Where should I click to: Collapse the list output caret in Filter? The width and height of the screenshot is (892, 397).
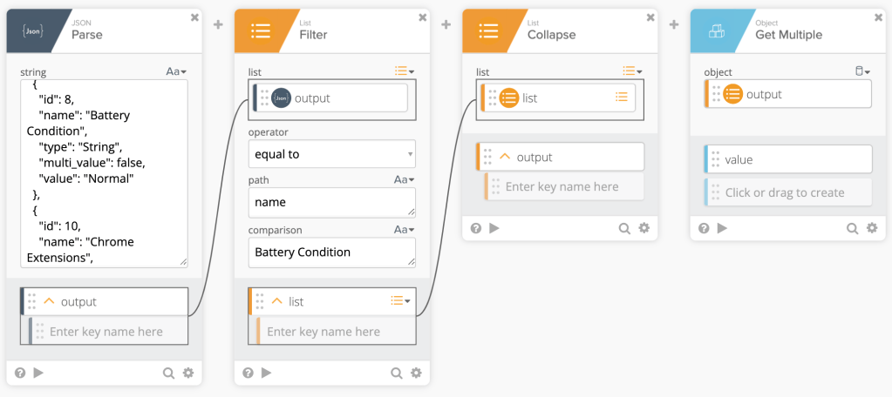click(x=277, y=301)
